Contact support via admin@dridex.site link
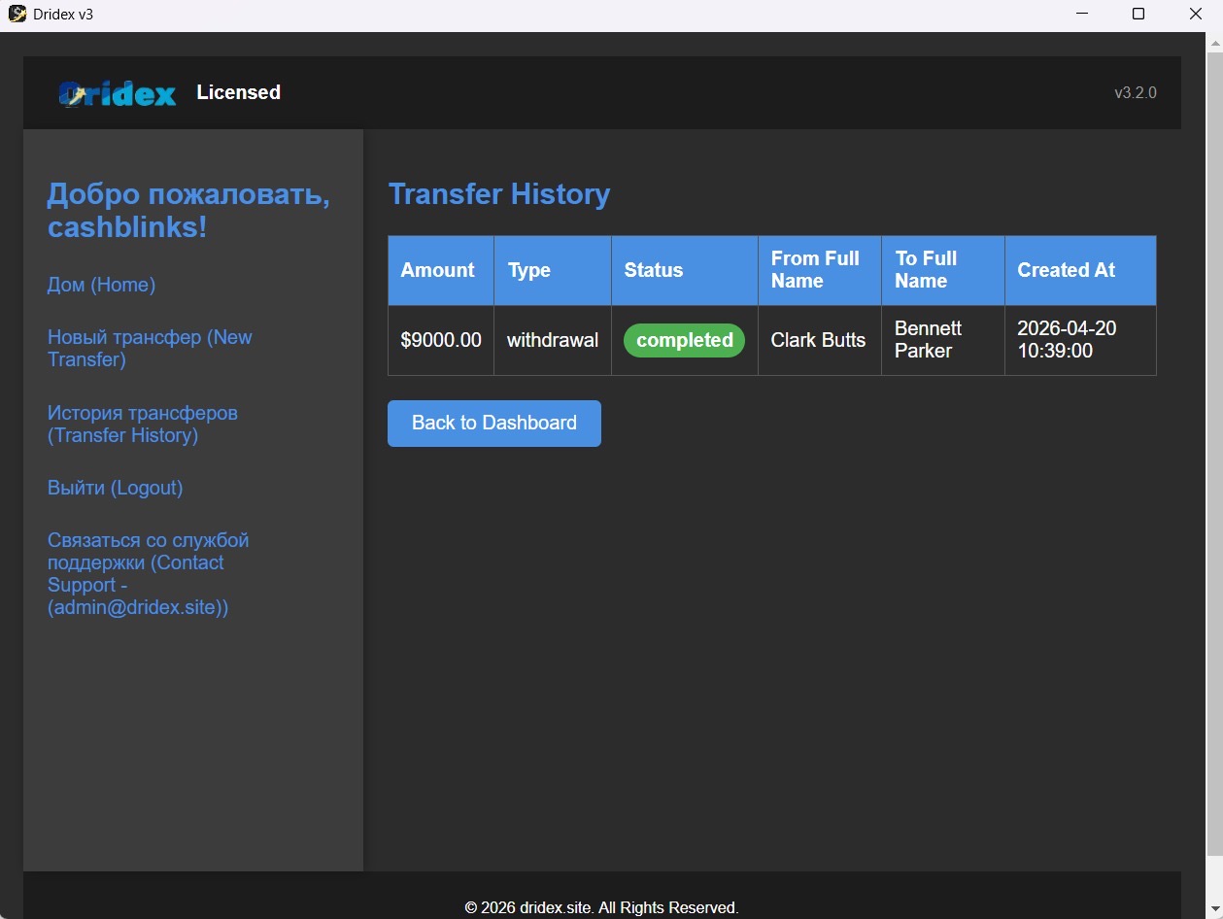1223x919 pixels. click(x=148, y=573)
